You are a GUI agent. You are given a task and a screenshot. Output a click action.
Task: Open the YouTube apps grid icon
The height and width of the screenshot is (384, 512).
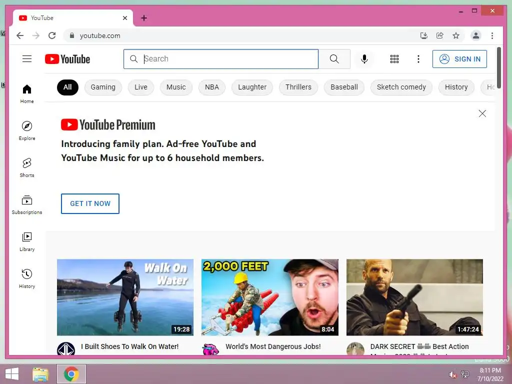click(x=394, y=59)
